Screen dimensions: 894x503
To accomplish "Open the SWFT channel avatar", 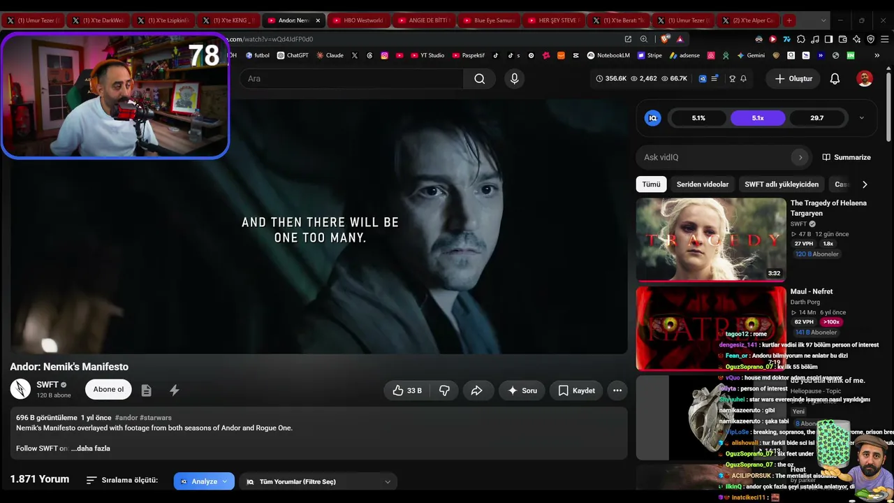I will coord(21,389).
